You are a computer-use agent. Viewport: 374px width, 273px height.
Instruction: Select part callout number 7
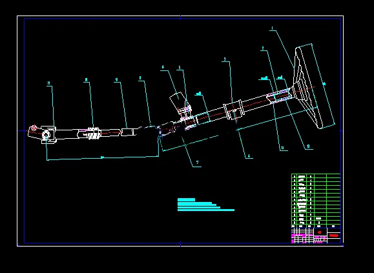pos(197,163)
